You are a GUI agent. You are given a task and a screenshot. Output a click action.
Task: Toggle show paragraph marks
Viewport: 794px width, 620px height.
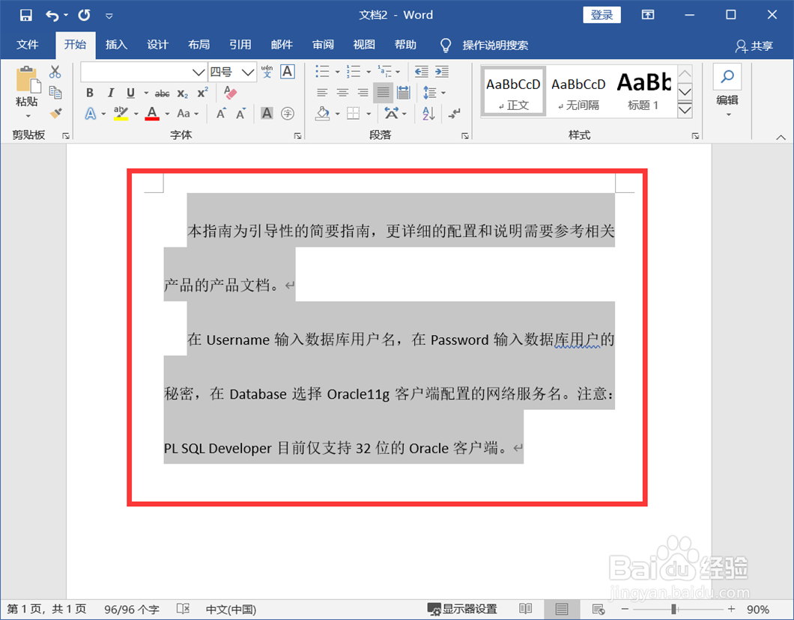point(454,114)
